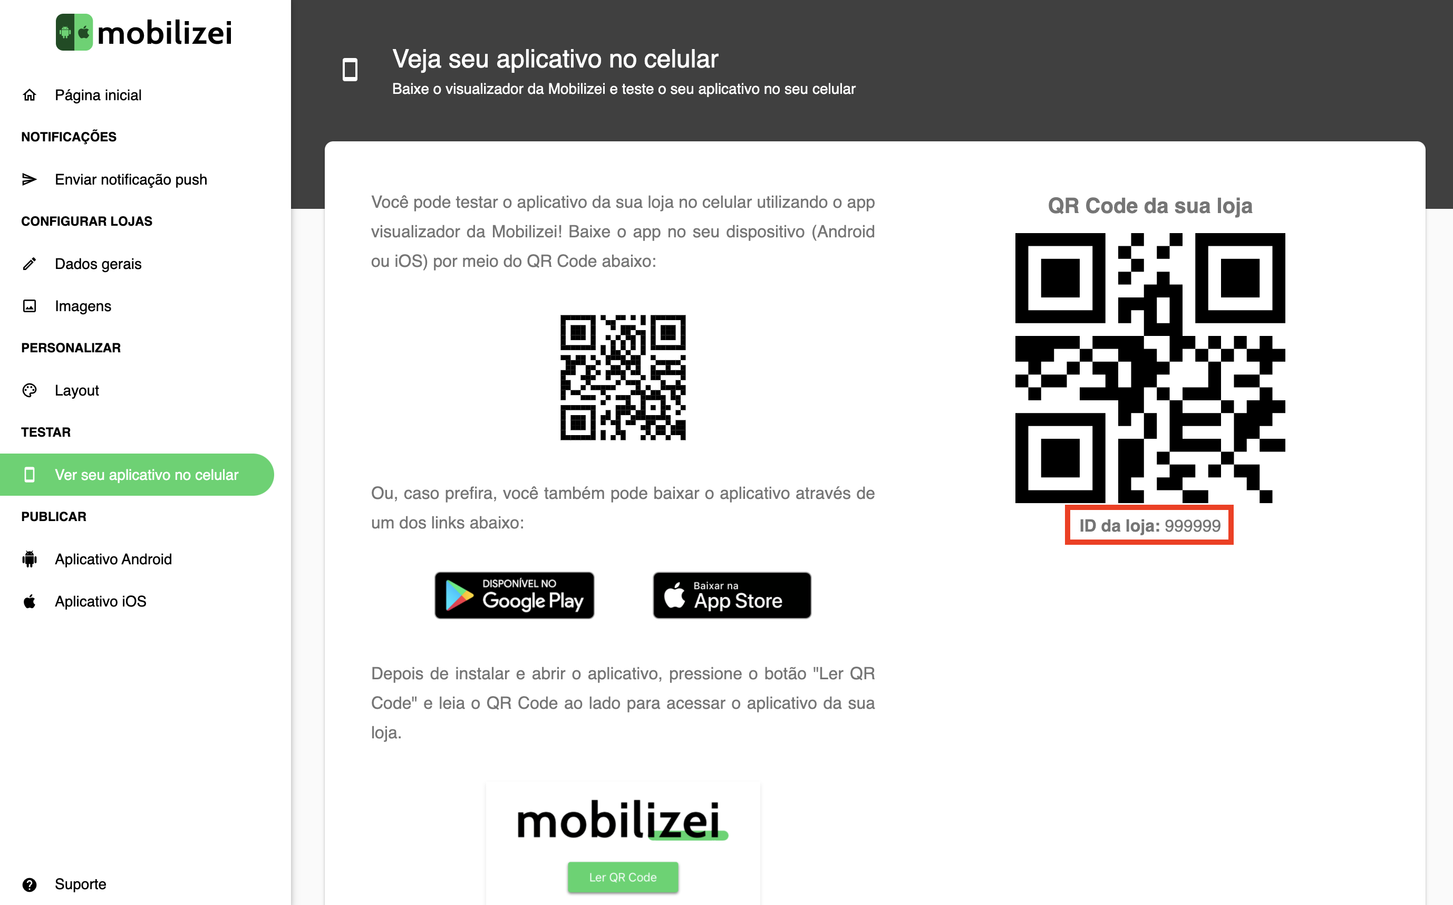Select Página inicial home icon
This screenshot has width=1453, height=905.
click(29, 95)
